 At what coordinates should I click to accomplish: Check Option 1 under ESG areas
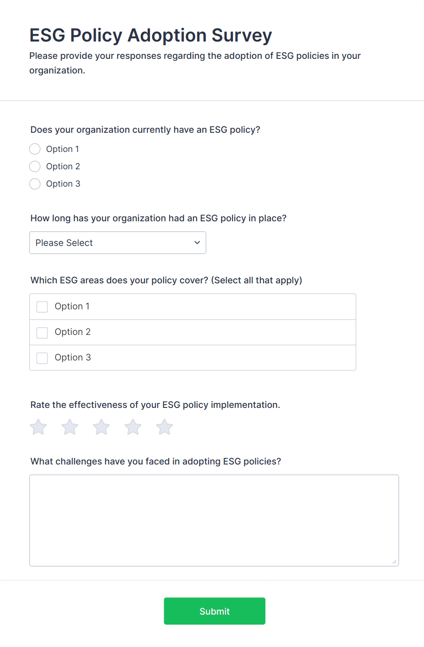coord(42,307)
